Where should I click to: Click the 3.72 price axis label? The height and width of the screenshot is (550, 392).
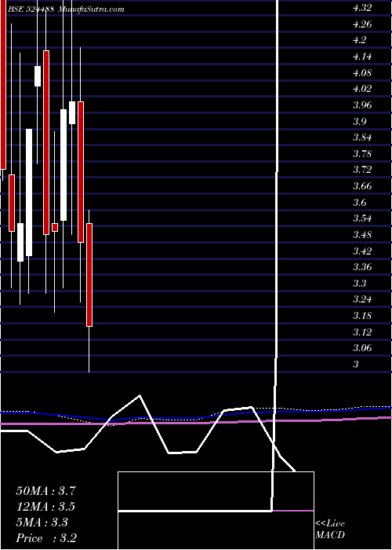click(x=362, y=170)
